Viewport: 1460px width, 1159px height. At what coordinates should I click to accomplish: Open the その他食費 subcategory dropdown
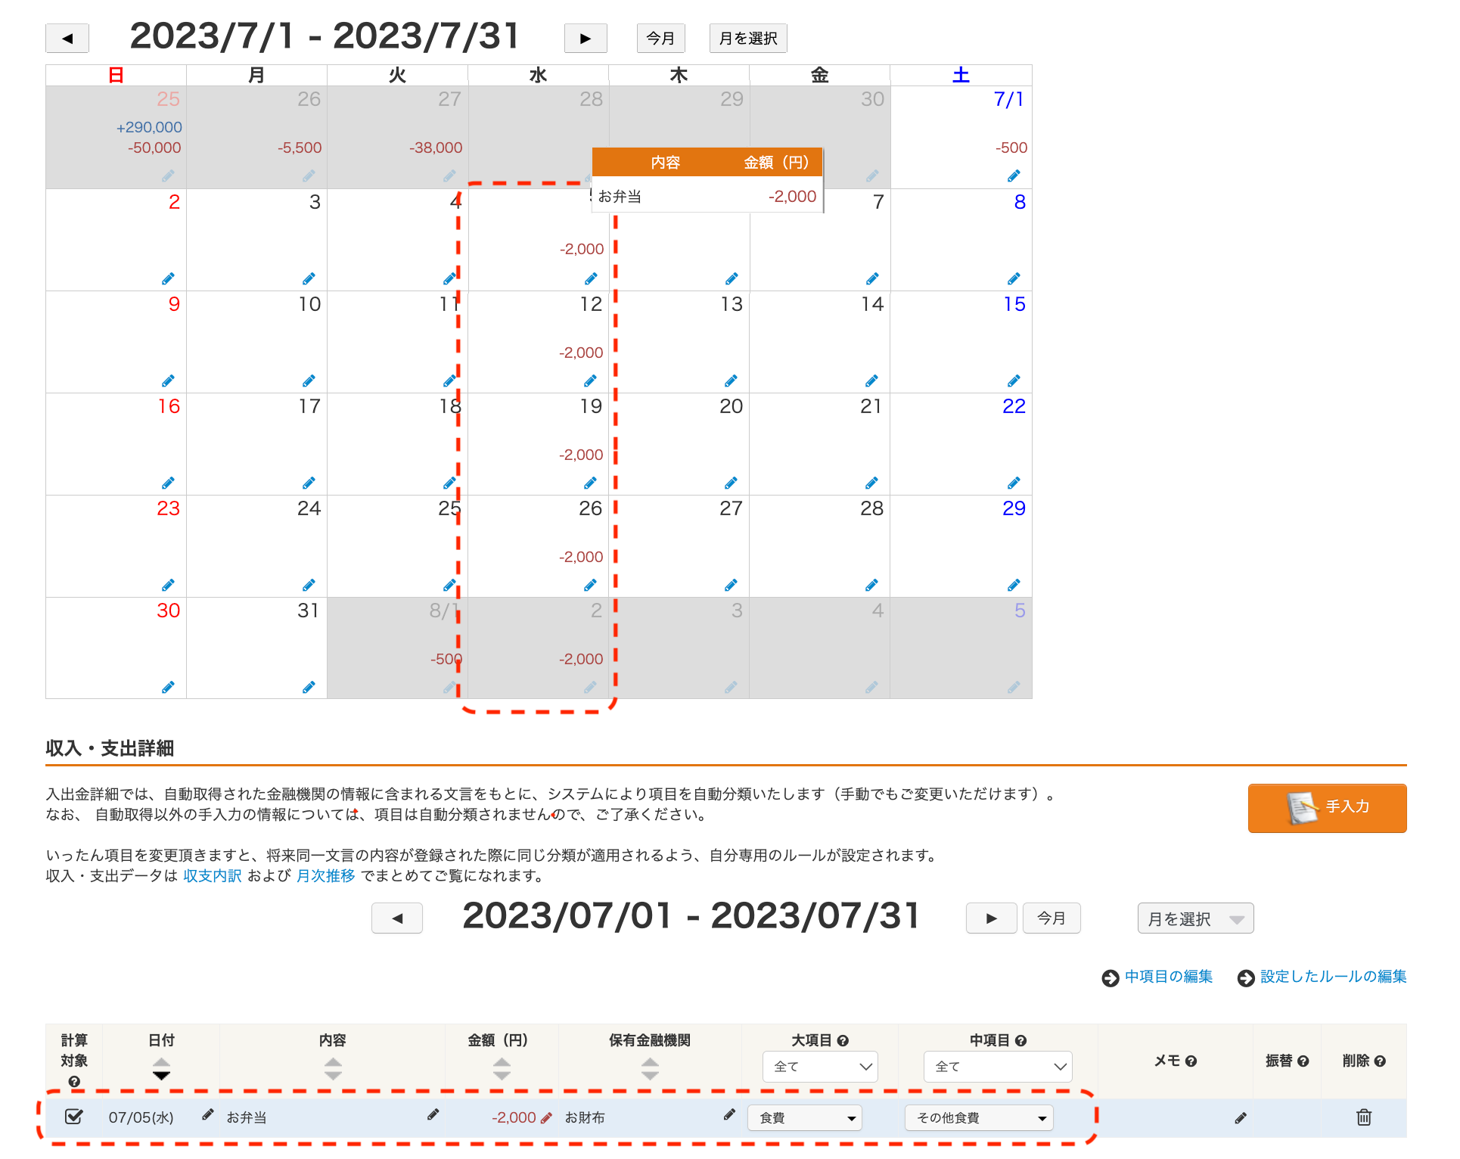click(979, 1118)
